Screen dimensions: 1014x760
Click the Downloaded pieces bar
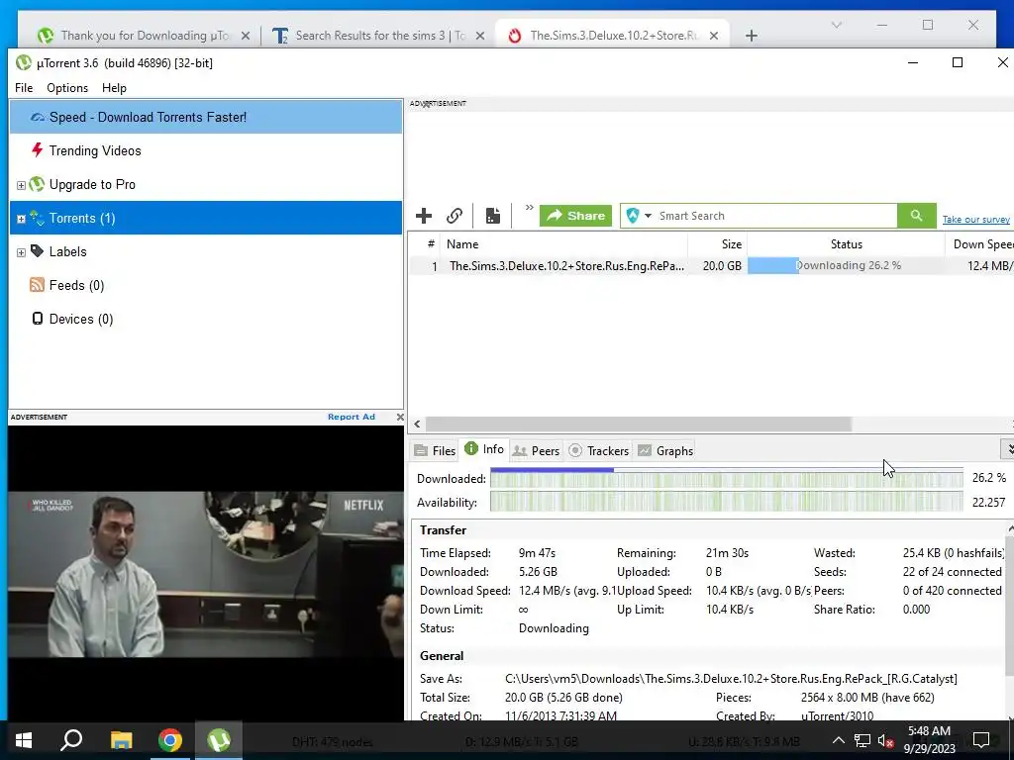pos(726,479)
